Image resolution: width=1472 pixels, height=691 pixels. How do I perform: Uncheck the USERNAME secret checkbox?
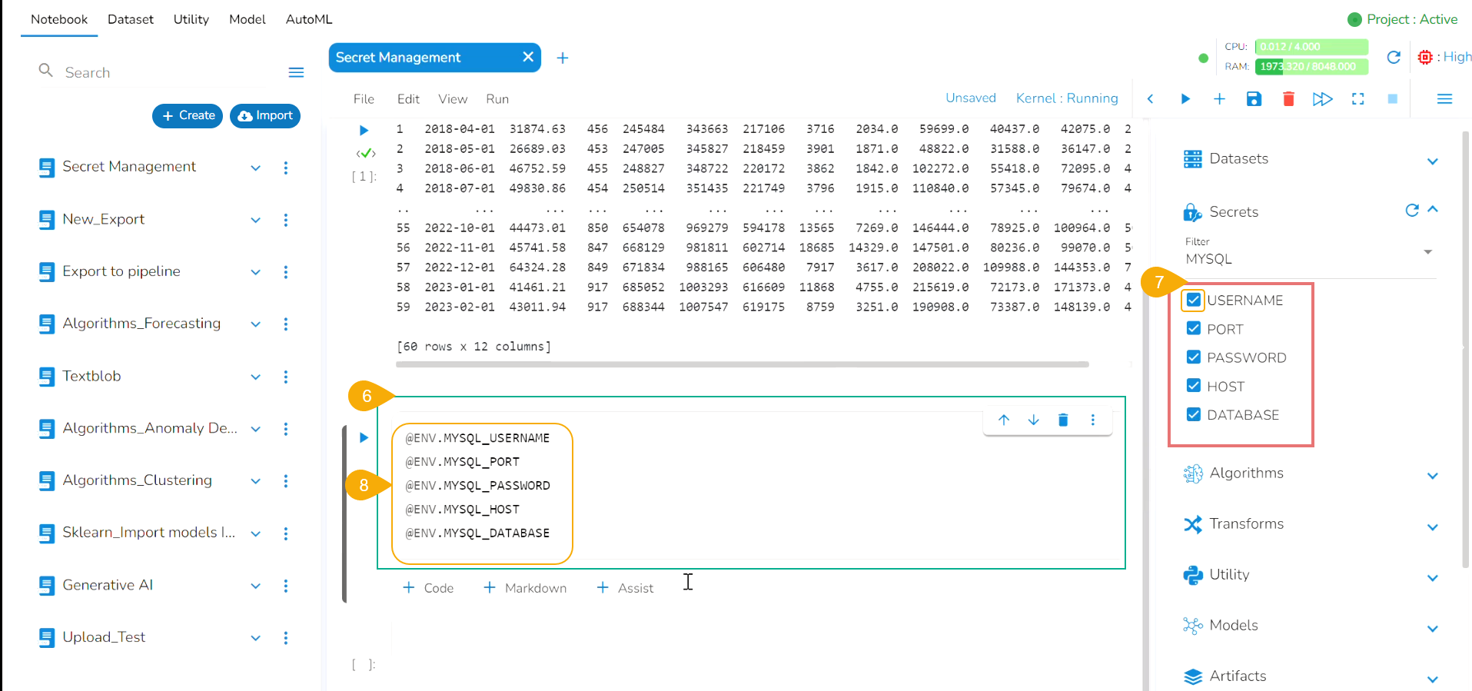pos(1193,300)
